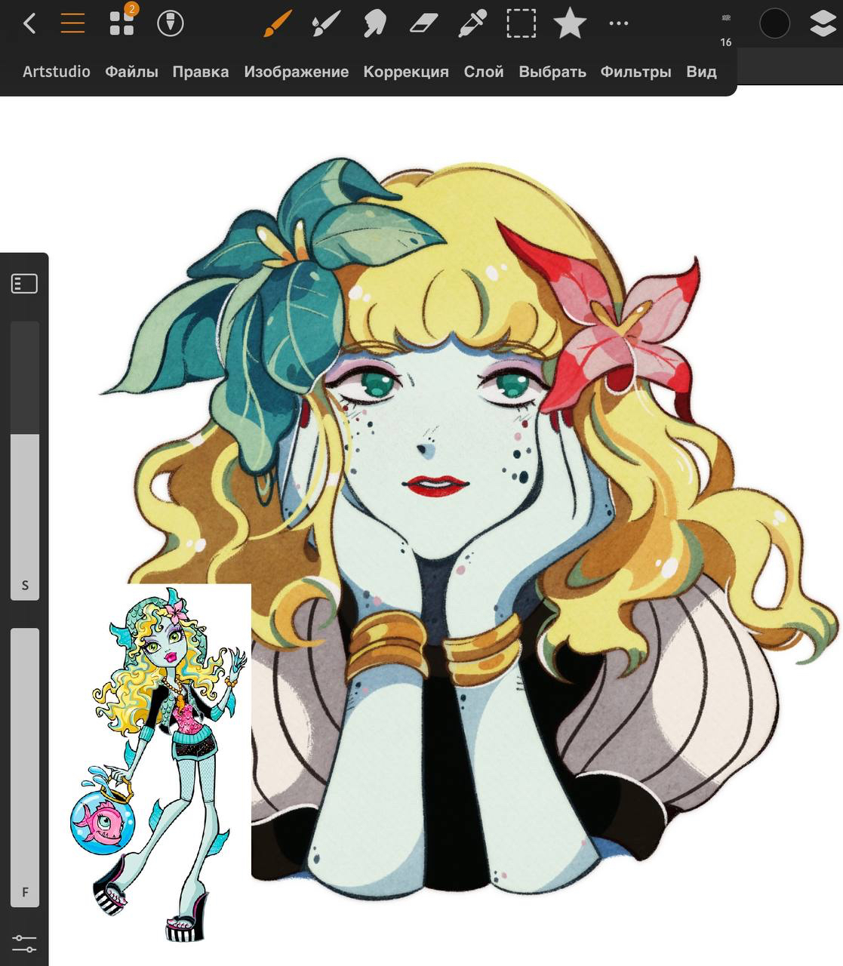Open the grid panel with badge 2
This screenshot has height=966, width=843.
tap(122, 23)
